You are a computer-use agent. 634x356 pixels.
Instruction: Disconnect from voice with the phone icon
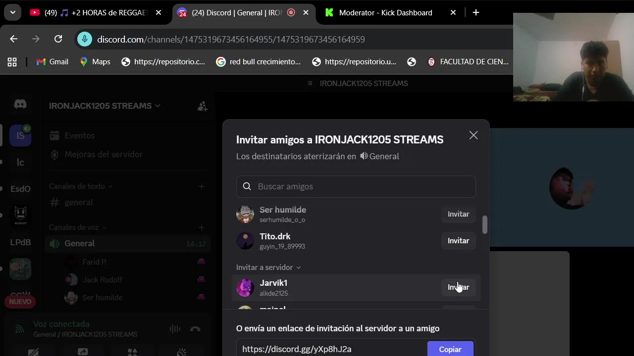(195, 329)
